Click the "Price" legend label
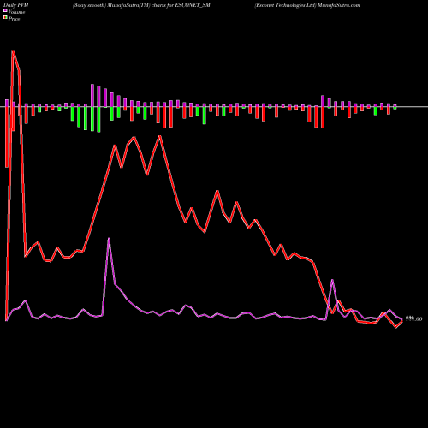The width and height of the screenshot is (428, 428). point(14,19)
